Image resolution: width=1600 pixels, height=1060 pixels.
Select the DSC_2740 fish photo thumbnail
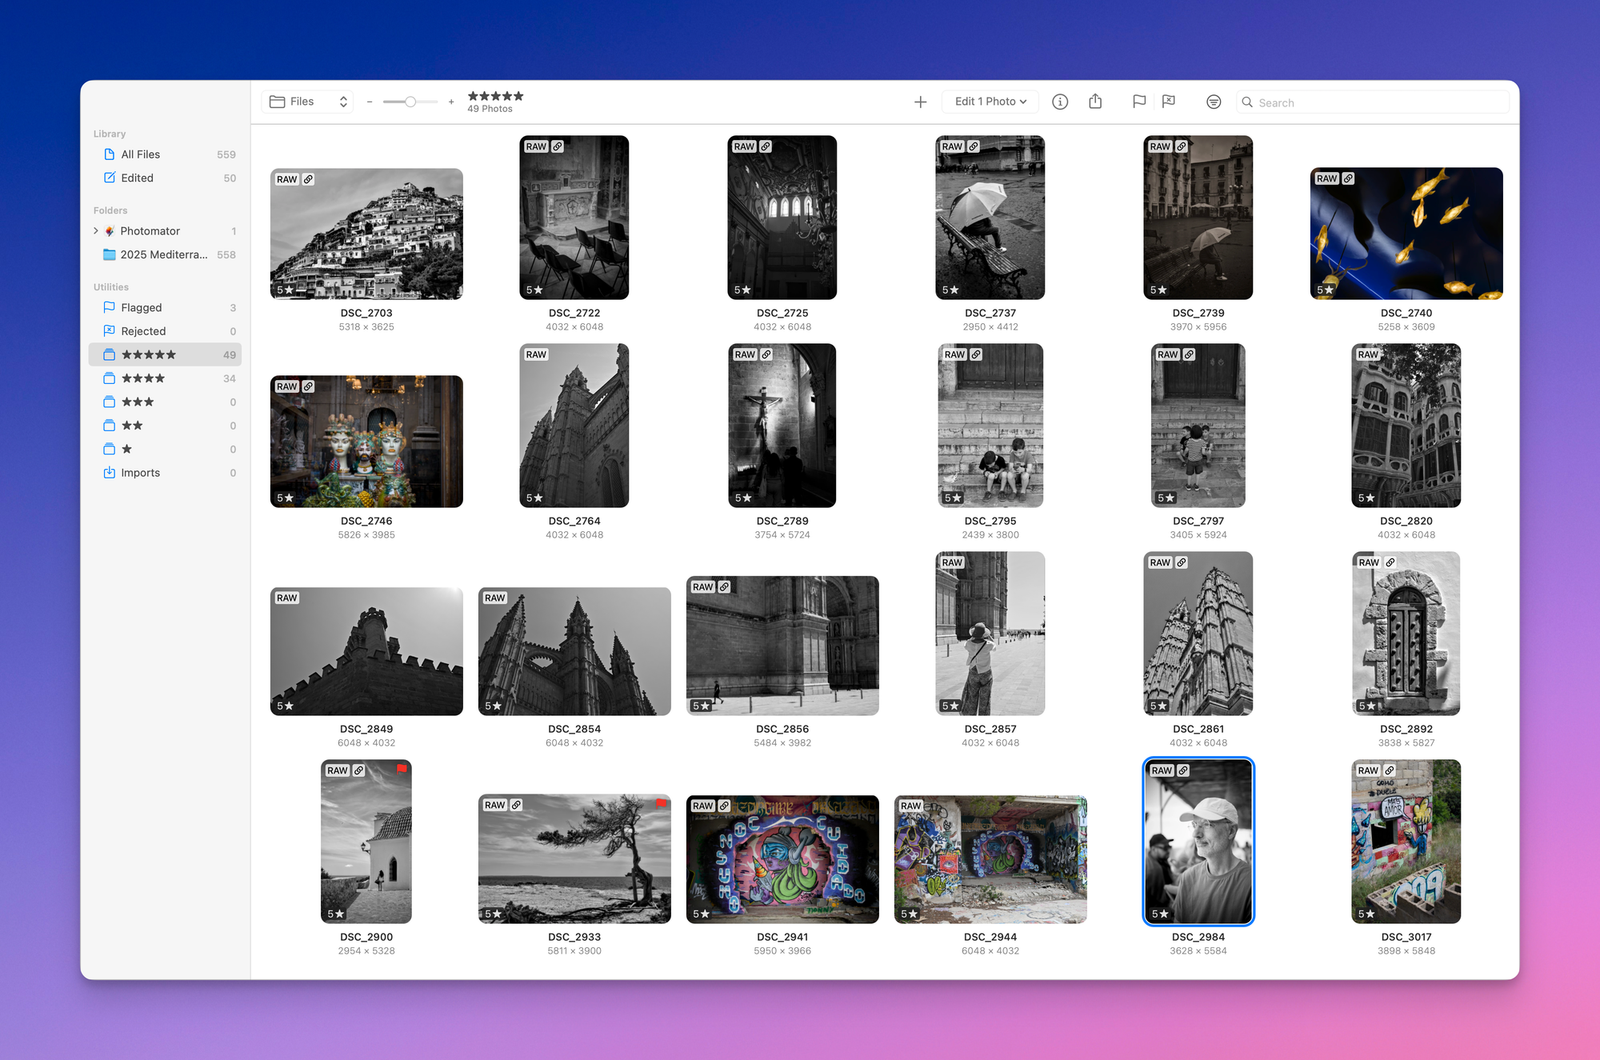click(1406, 233)
